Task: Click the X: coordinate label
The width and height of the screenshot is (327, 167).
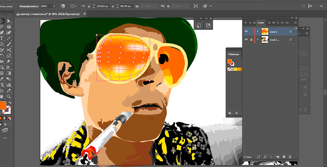Action: pyautogui.click(x=89, y=6)
